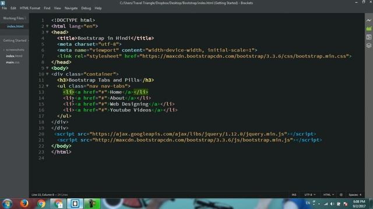373x209 pixels.
Task: Open the Help menu
Action: (98, 8)
